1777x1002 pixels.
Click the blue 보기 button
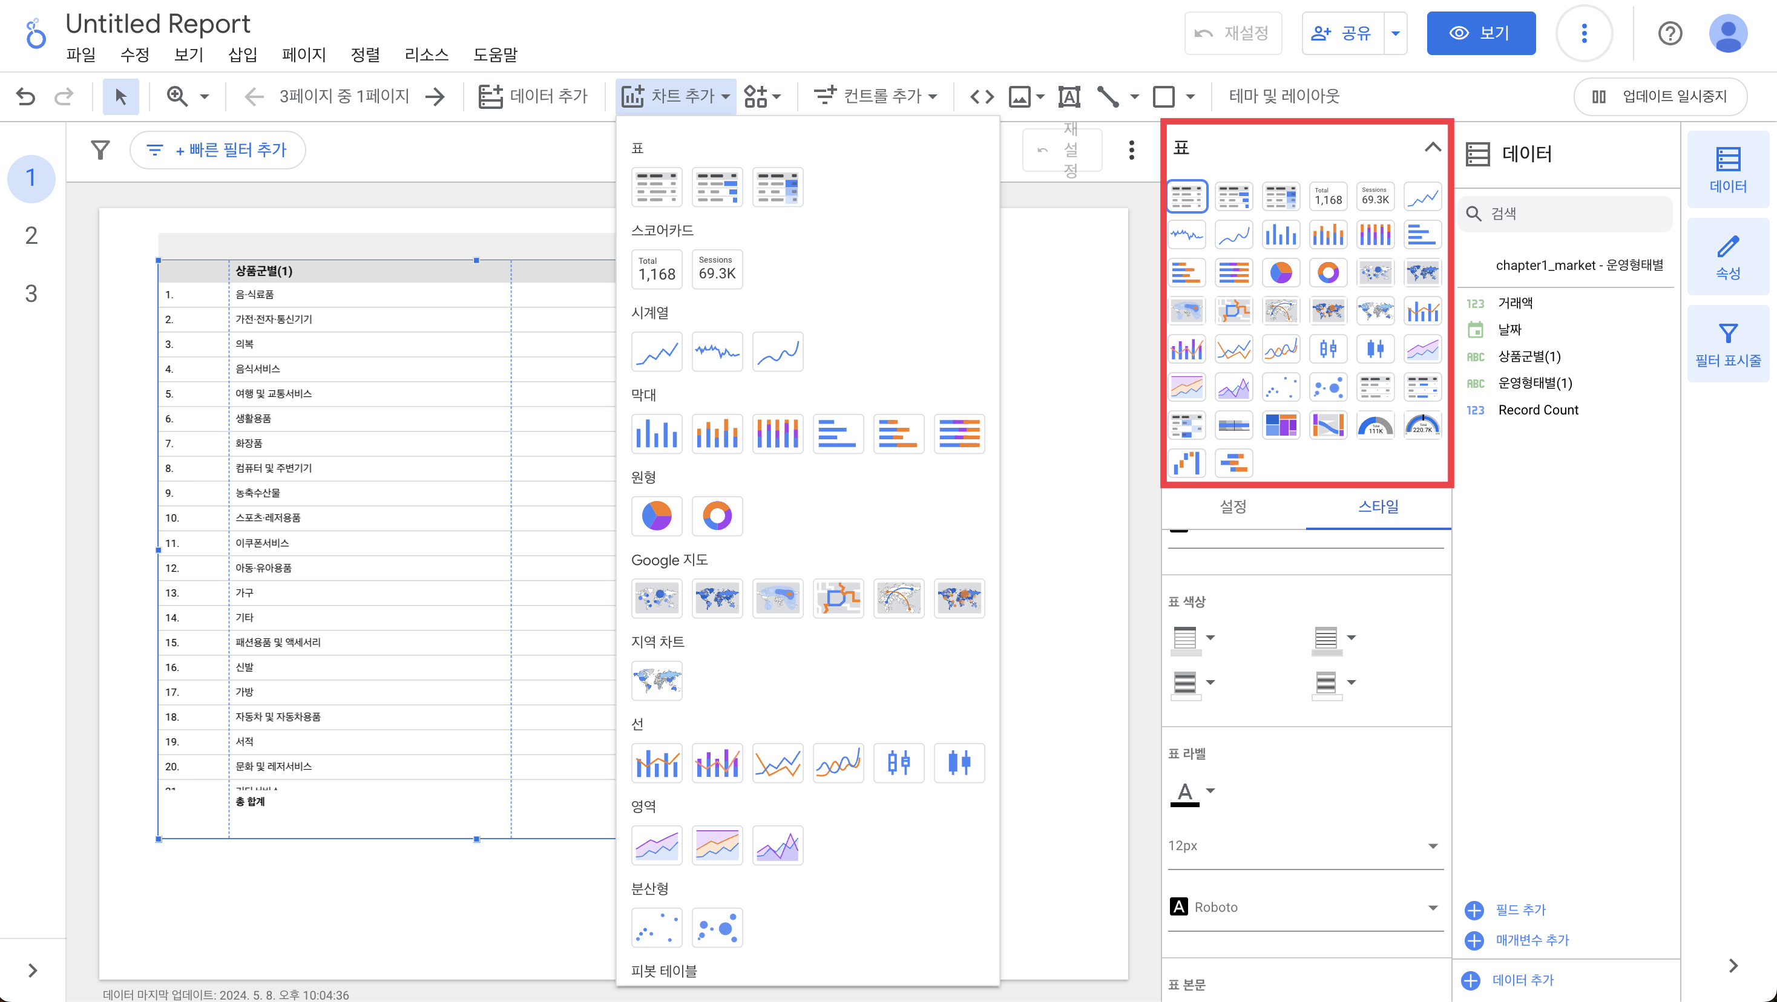[1480, 33]
